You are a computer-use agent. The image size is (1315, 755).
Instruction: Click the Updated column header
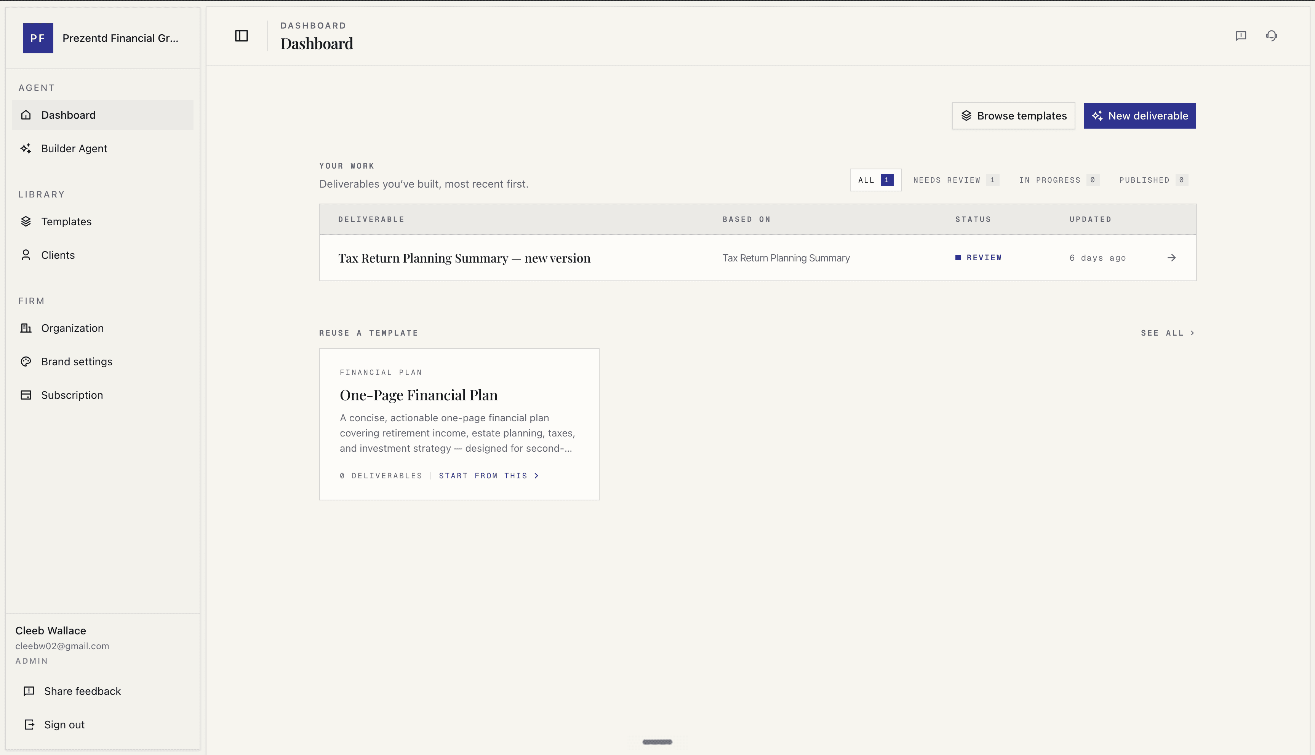(1090, 219)
